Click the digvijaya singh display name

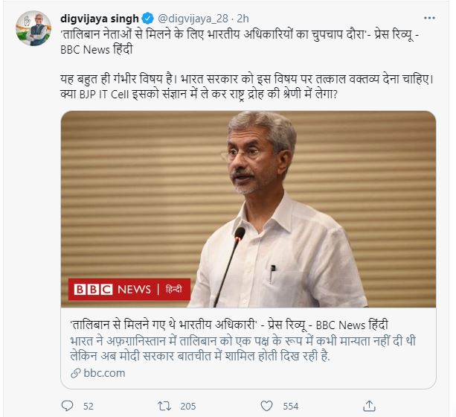tap(100, 19)
